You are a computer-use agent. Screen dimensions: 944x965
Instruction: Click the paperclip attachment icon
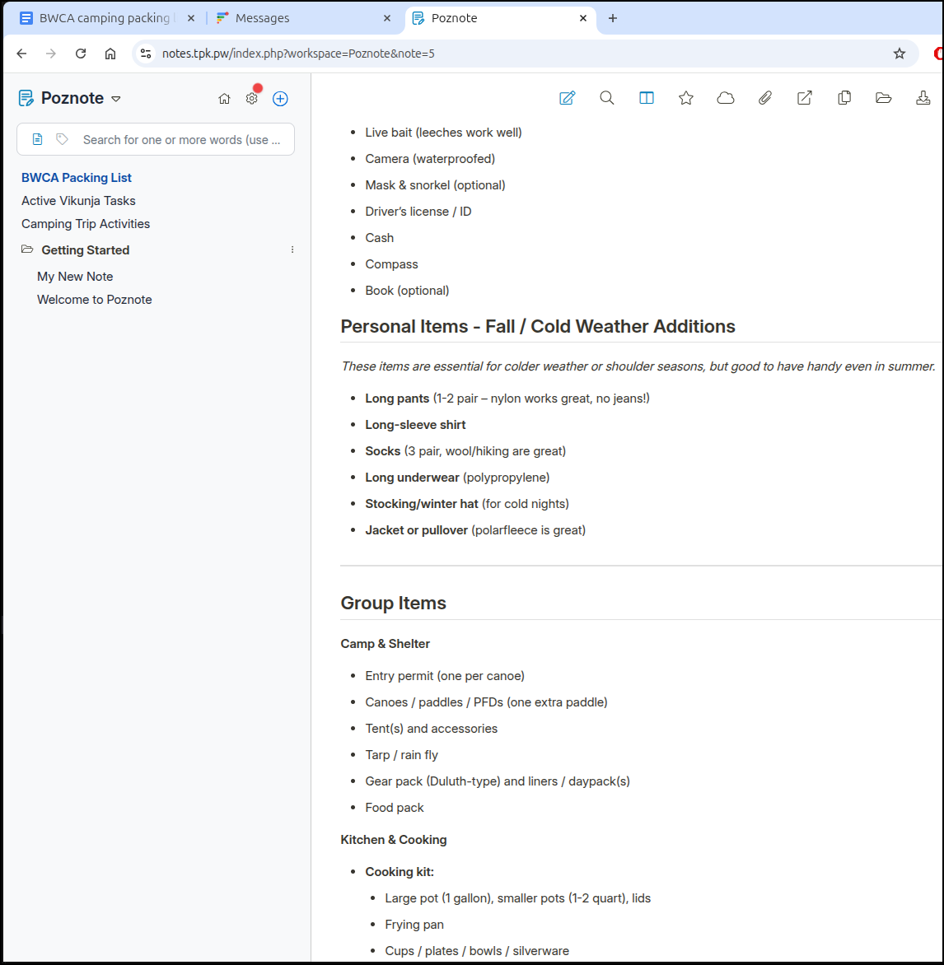click(765, 98)
